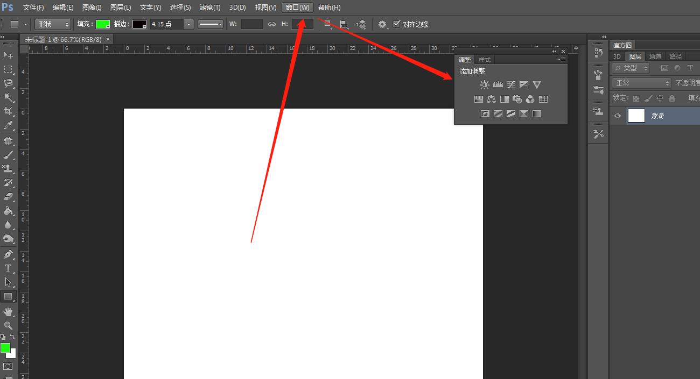Image resolution: width=700 pixels, height=379 pixels.
Task: Add a Color Balance adjustment
Action: pyautogui.click(x=491, y=99)
